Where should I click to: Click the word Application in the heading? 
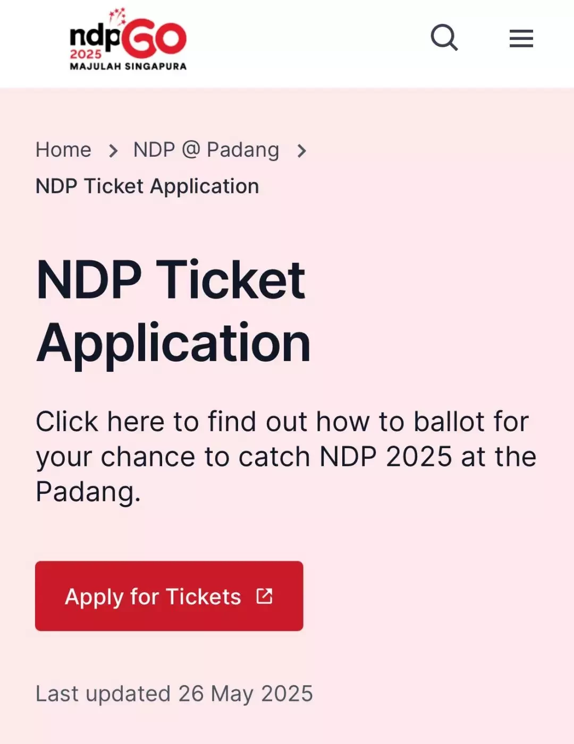click(x=173, y=344)
